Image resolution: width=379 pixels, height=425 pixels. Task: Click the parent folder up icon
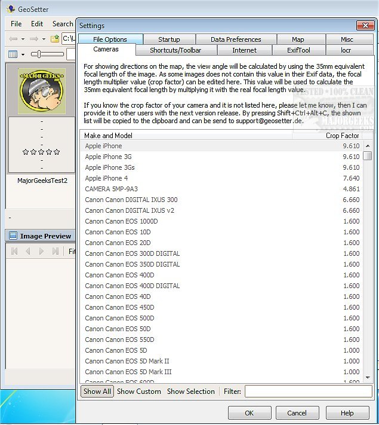pos(55,39)
